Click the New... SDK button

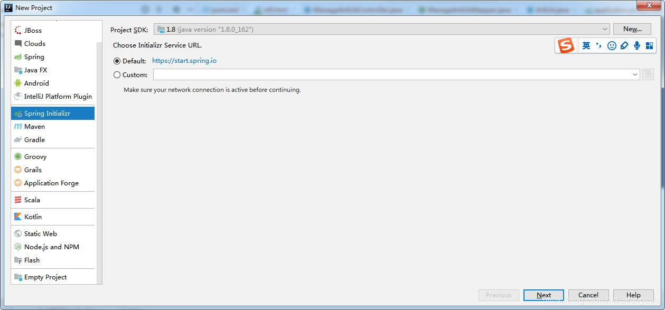[x=632, y=29]
